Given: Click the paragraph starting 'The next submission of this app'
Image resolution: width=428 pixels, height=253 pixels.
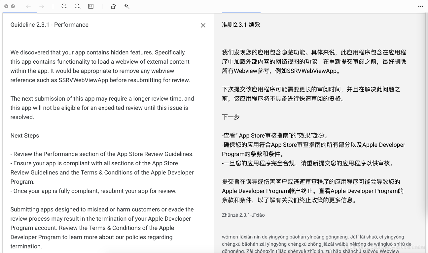Looking at the screenshot, I should tap(102, 108).
